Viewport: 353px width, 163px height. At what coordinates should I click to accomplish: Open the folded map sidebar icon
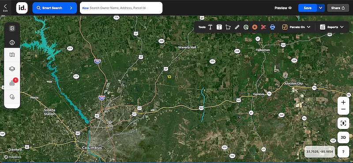[12, 55]
